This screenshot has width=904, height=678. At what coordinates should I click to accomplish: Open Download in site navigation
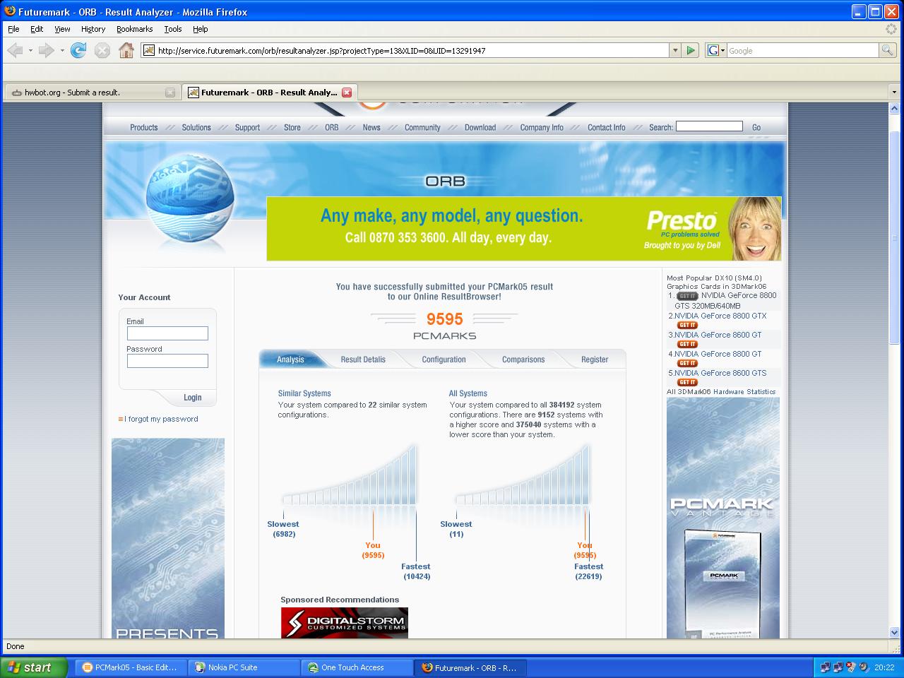480,128
